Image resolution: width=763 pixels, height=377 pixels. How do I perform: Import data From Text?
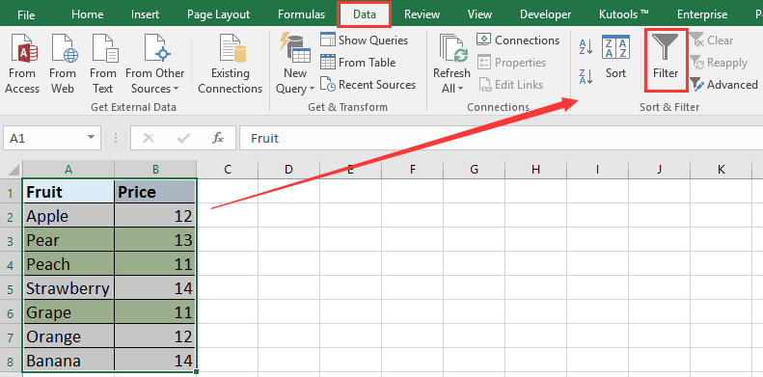coord(102,64)
